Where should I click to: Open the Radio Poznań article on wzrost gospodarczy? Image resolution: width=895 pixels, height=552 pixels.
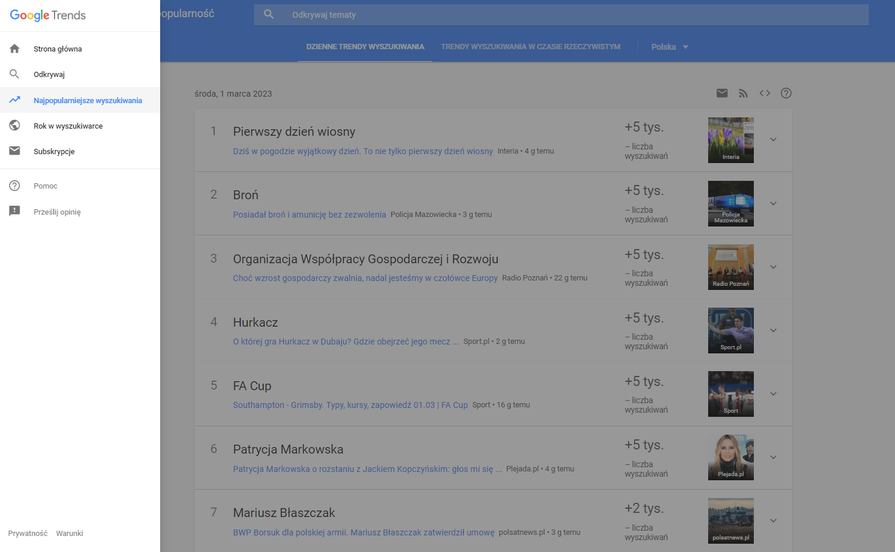(x=365, y=278)
